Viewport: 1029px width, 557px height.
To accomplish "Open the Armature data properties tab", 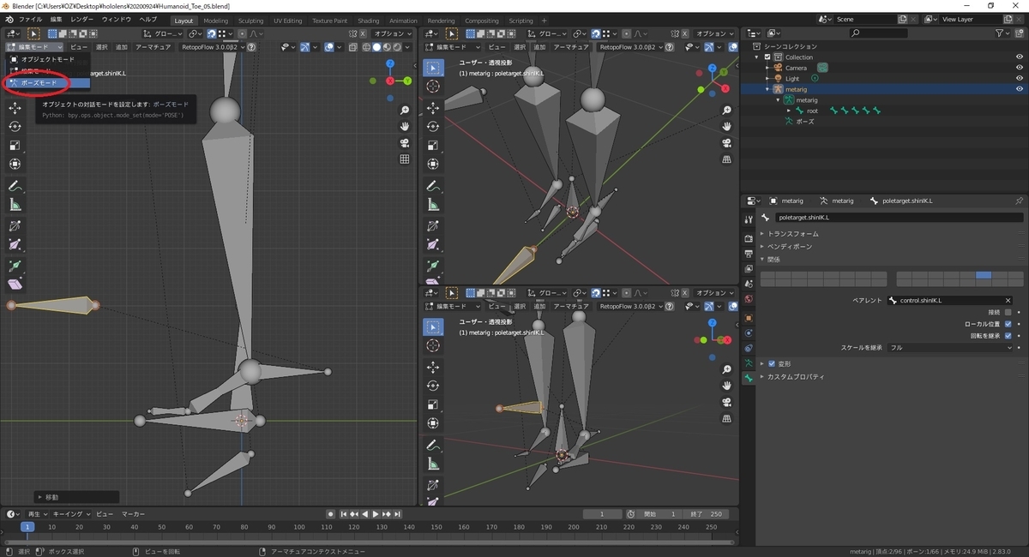I will click(749, 363).
